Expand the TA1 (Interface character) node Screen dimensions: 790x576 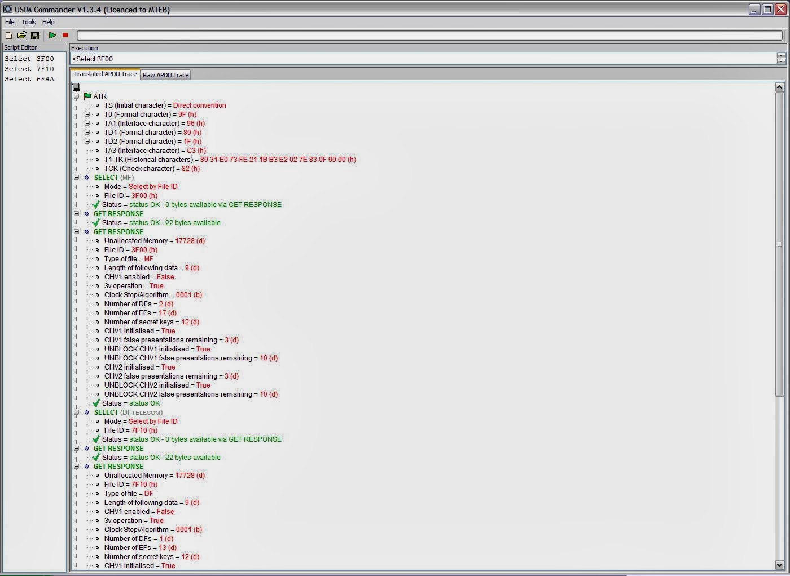87,124
